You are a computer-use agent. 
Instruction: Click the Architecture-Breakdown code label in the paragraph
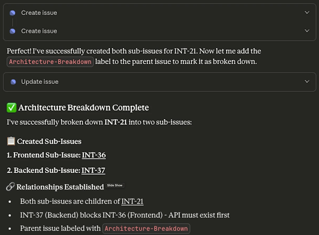(x=50, y=62)
